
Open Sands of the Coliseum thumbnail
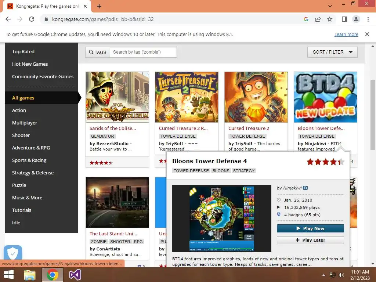point(117,97)
